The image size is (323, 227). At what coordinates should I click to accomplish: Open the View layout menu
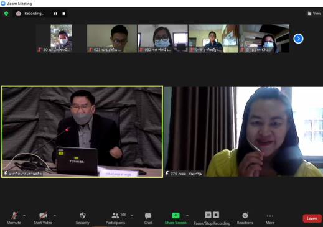click(314, 14)
